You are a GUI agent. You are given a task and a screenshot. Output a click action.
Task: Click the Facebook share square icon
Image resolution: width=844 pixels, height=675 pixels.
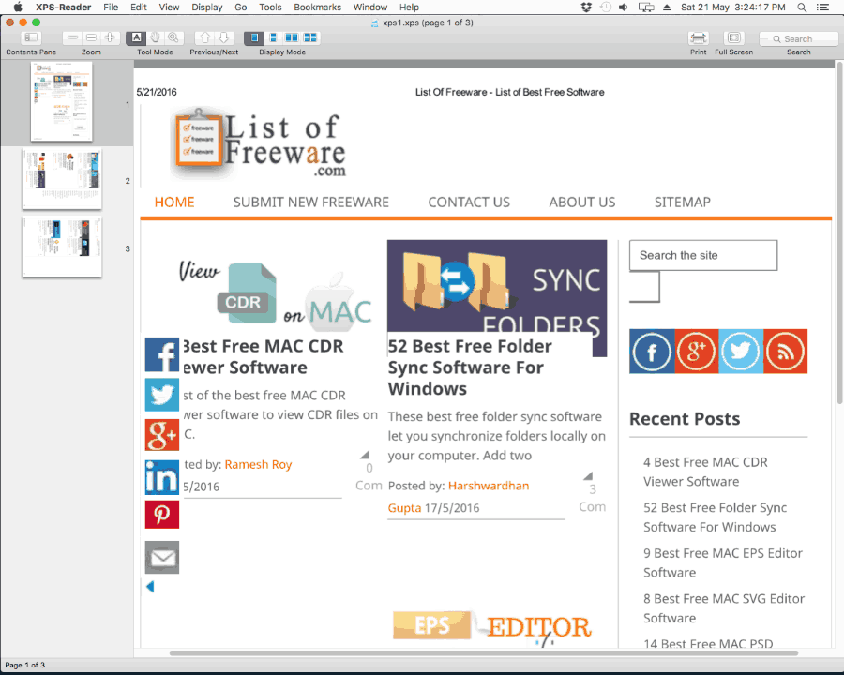(162, 354)
